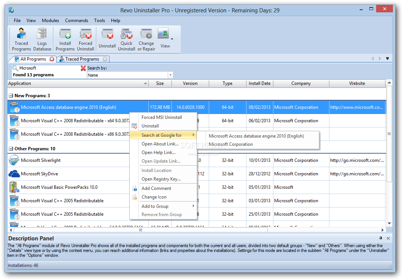Click the vertical scrollbar up arrow
Image resolution: width=403 pixels, height=280 pixels.
pyautogui.click(x=389, y=83)
